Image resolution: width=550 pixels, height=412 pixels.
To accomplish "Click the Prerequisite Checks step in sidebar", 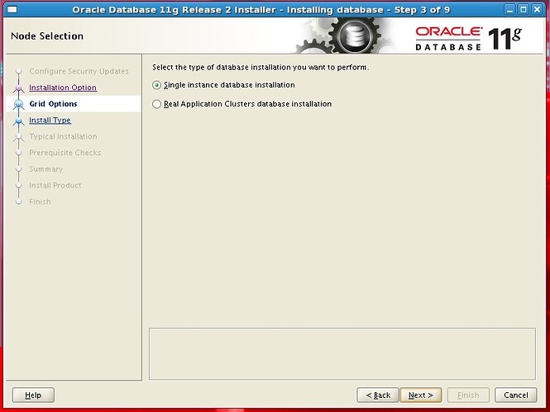I will pyautogui.click(x=65, y=153).
